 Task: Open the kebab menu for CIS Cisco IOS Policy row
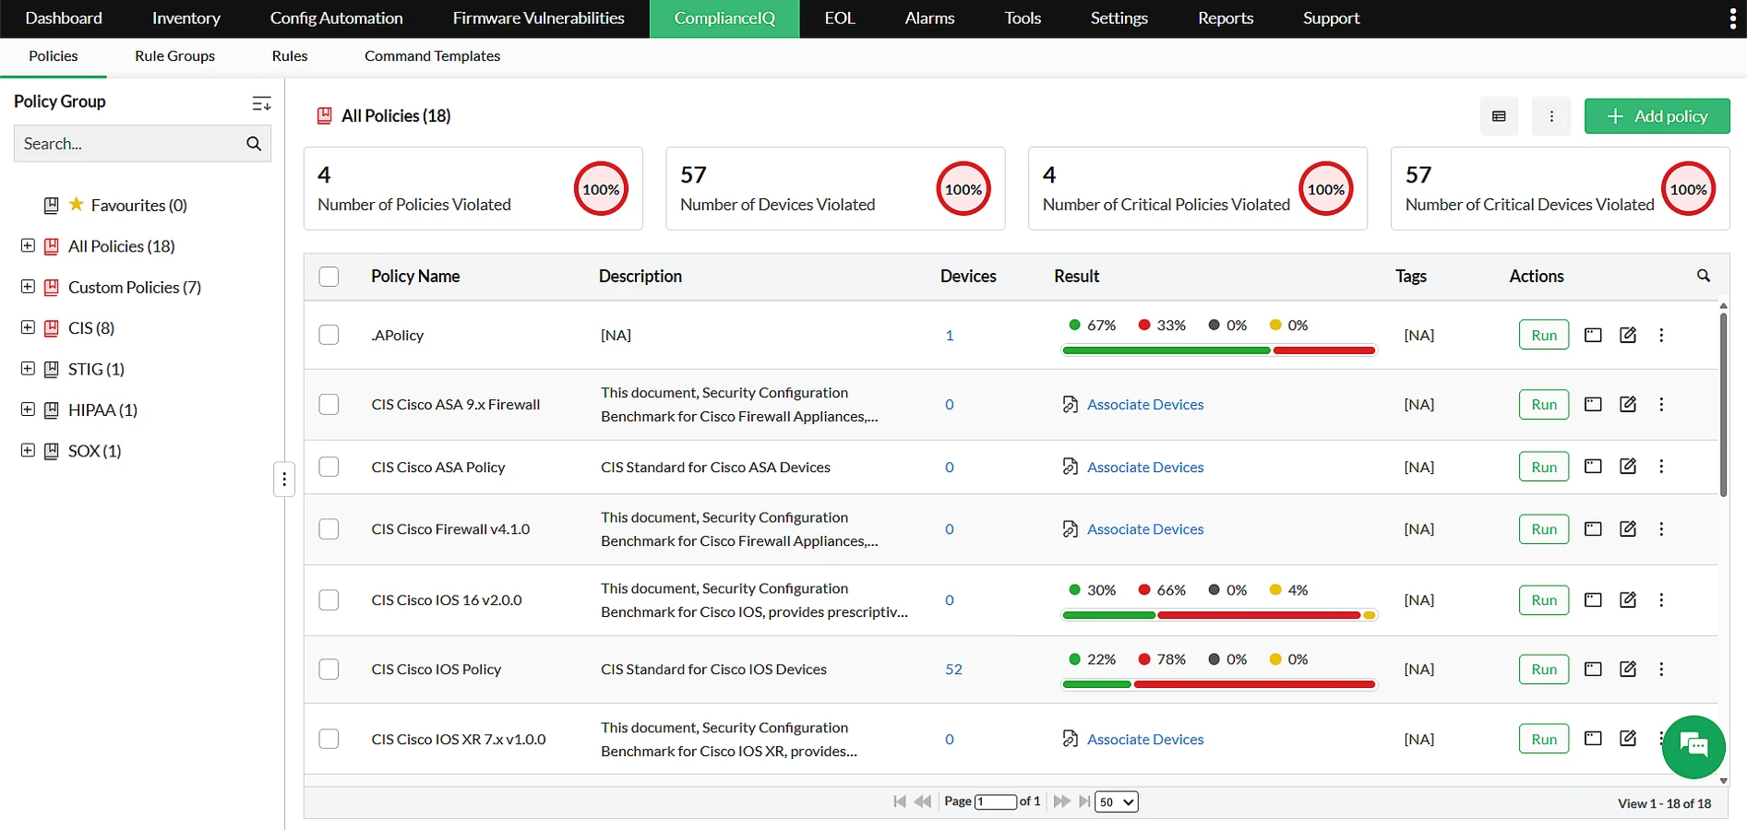[1662, 669]
